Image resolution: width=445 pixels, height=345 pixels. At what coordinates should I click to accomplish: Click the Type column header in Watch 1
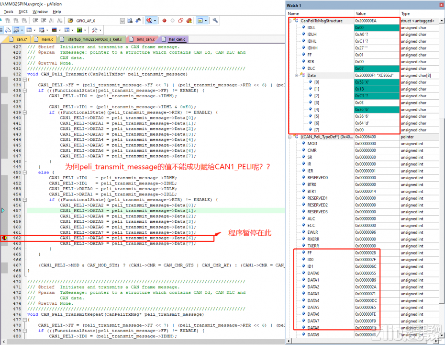pyautogui.click(x=422, y=13)
